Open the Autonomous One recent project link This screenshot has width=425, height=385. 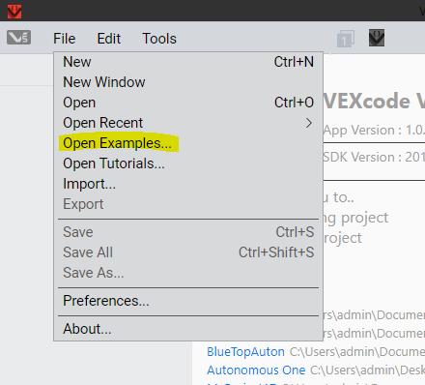point(256,370)
